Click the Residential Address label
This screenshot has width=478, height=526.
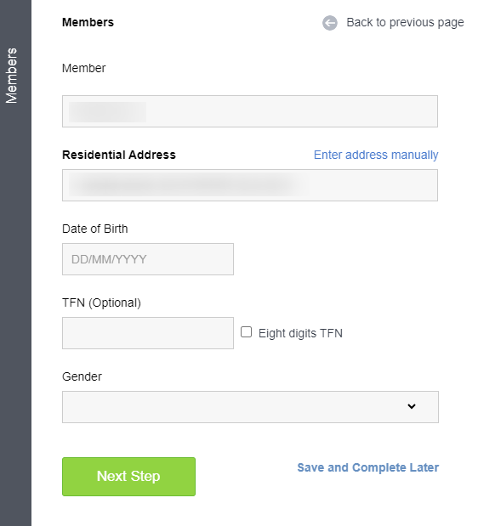(119, 155)
